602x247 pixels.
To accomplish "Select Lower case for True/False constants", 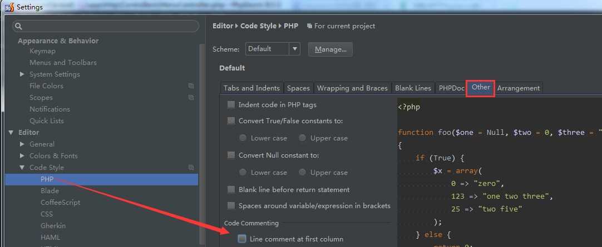I will pos(243,138).
